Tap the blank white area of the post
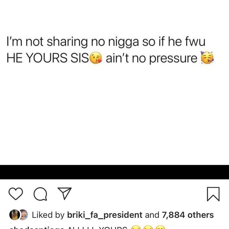 [x=114, y=114]
